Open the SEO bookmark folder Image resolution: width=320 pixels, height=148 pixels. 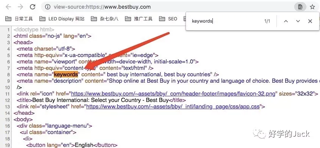(168, 19)
